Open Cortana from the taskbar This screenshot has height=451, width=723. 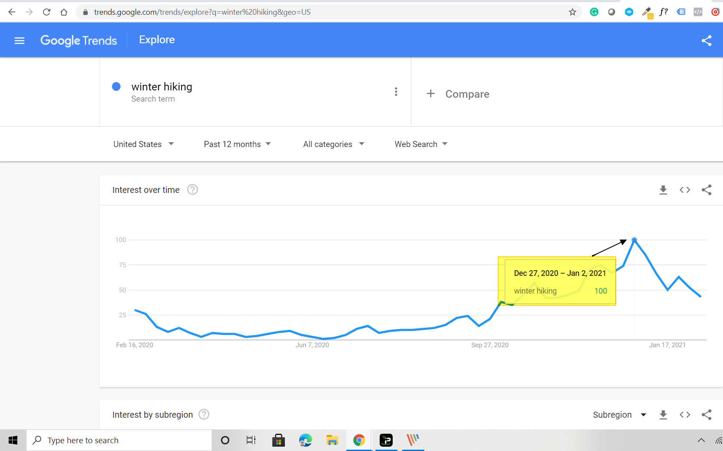[225, 440]
